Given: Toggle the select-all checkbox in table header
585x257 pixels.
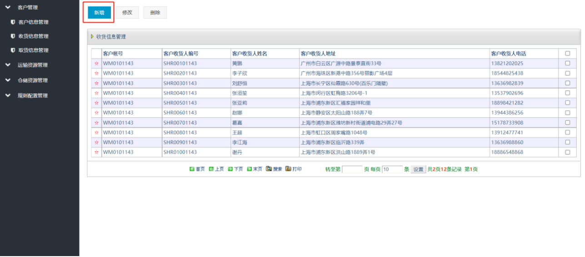Looking at the screenshot, I should [x=567, y=53].
